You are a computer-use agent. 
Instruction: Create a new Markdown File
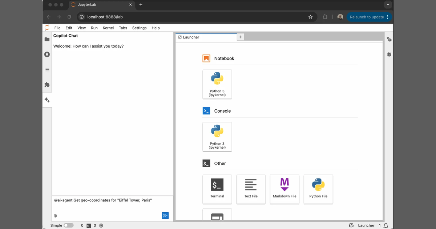point(284,189)
